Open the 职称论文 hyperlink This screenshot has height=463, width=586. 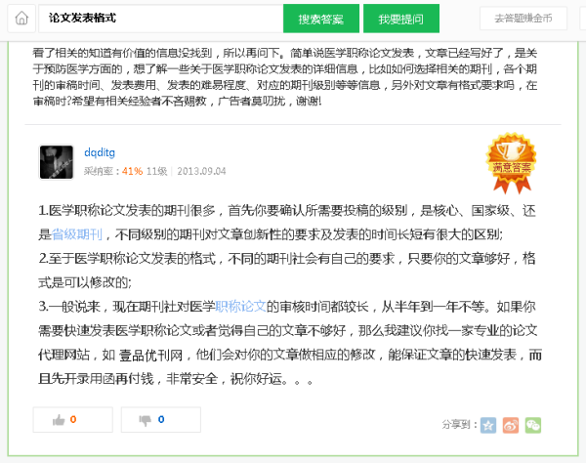pos(240,307)
